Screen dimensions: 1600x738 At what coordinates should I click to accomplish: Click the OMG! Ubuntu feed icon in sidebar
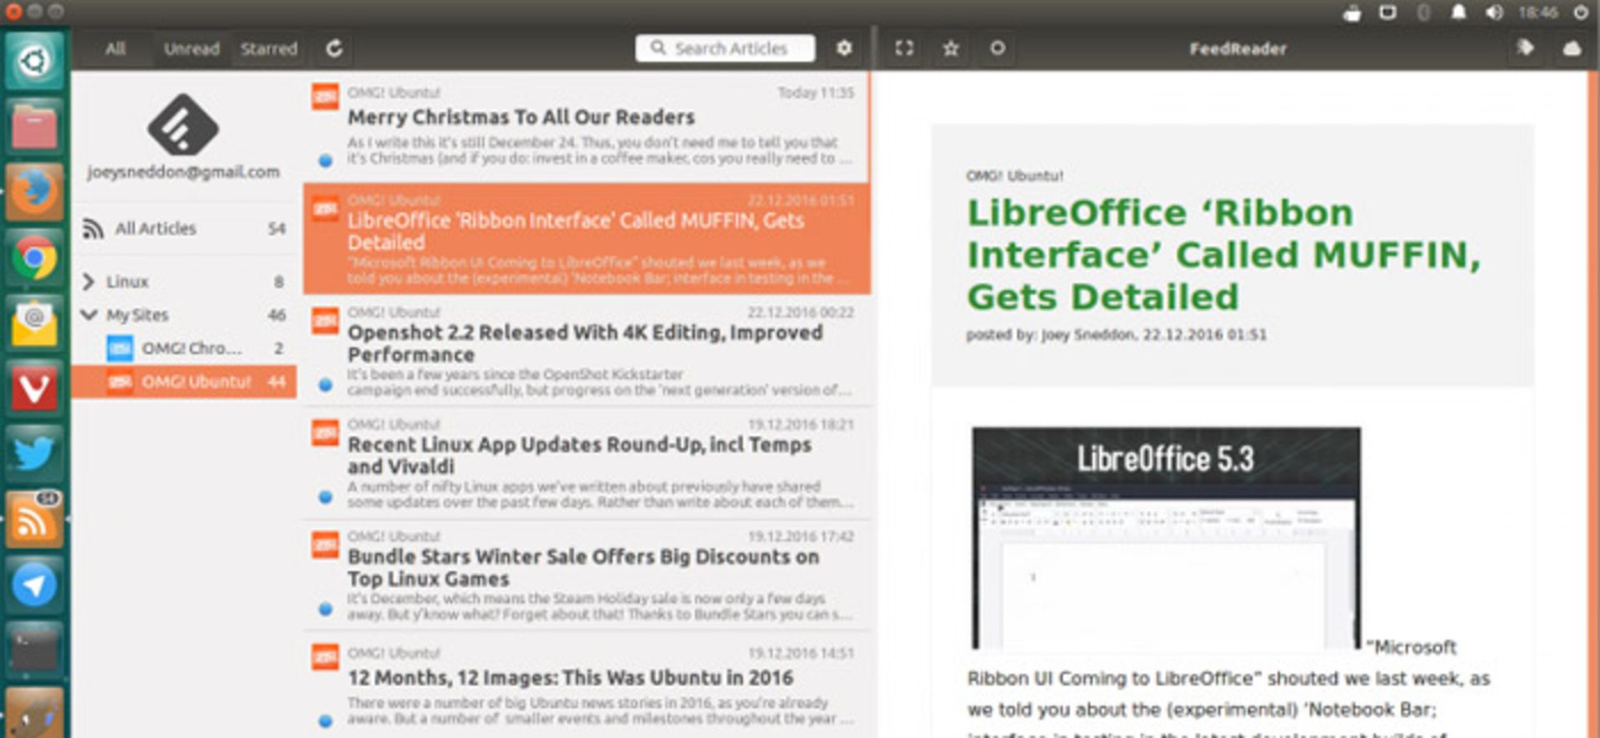click(x=119, y=381)
